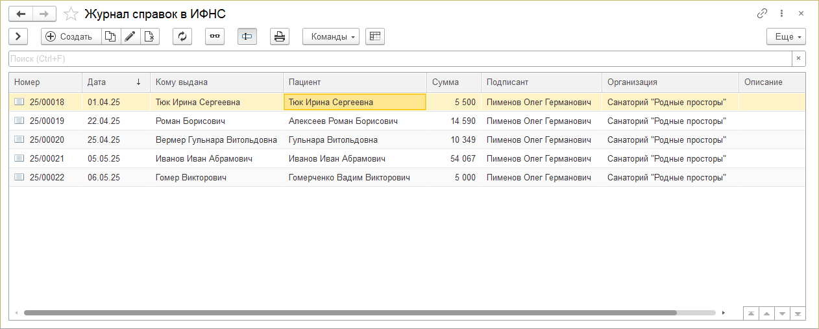Refresh the journal list
Screen dimensions: 819x329
click(x=182, y=37)
